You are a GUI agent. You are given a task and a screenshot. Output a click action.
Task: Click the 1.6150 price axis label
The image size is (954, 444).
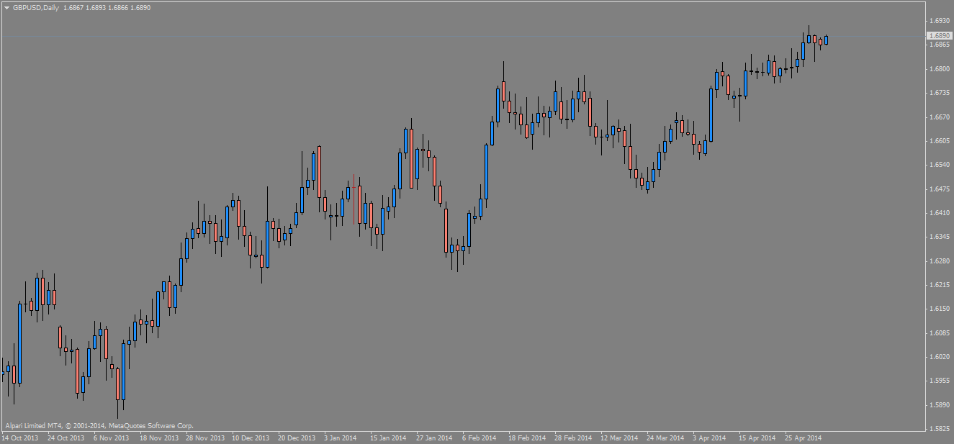click(938, 309)
